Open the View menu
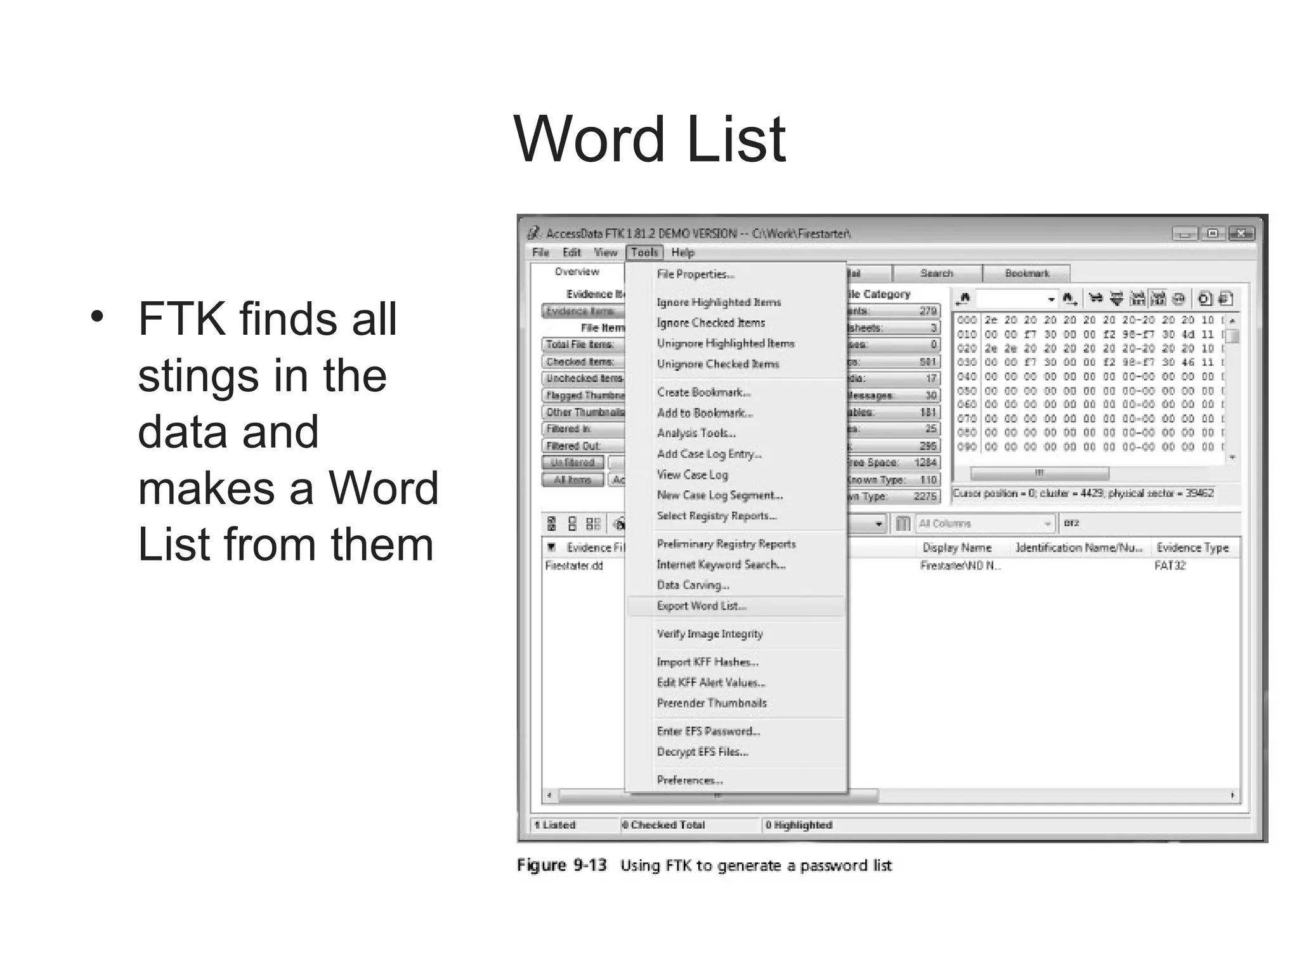The height and width of the screenshot is (974, 1299). [x=606, y=252]
